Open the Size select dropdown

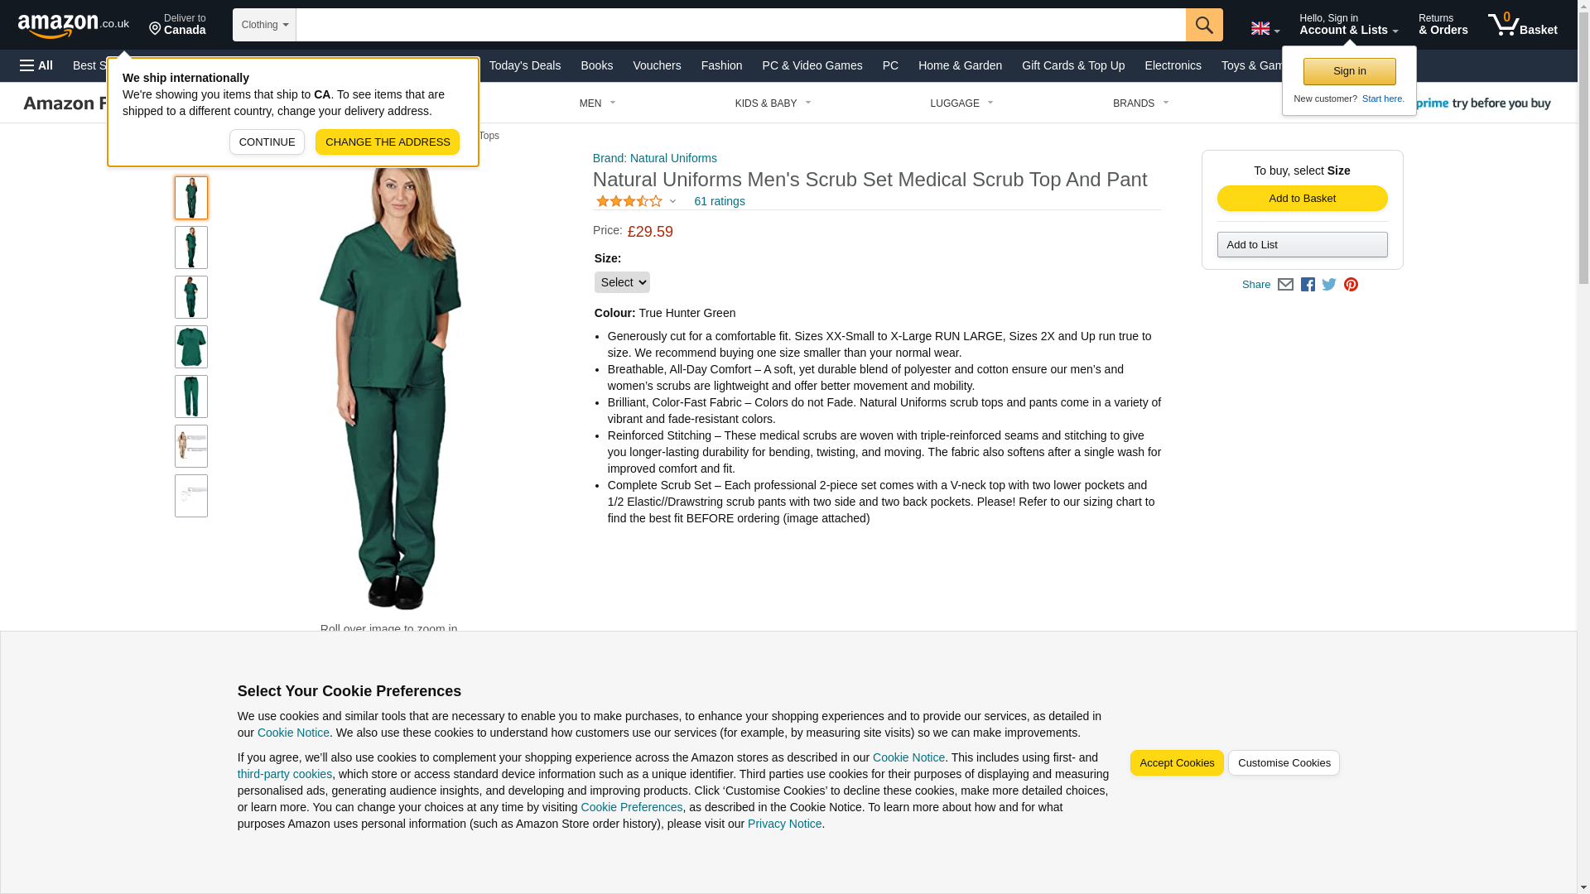[x=622, y=282]
